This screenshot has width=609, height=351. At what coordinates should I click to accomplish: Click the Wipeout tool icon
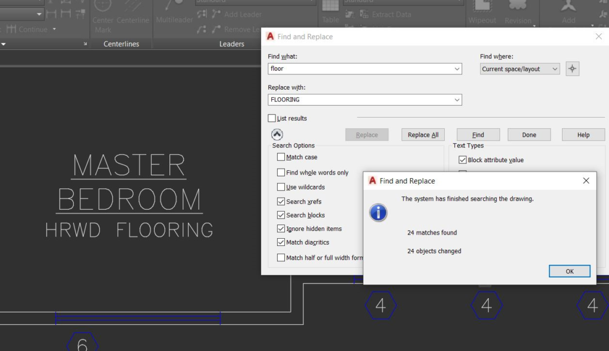click(x=482, y=12)
